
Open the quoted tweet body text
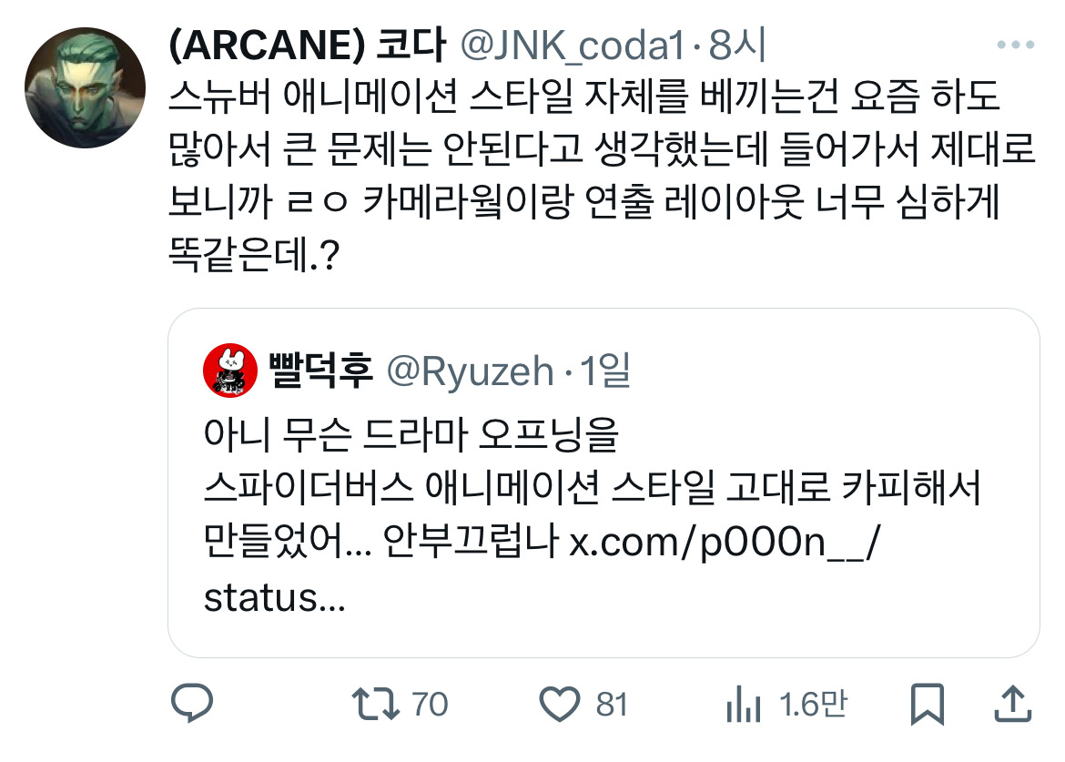pos(593,515)
